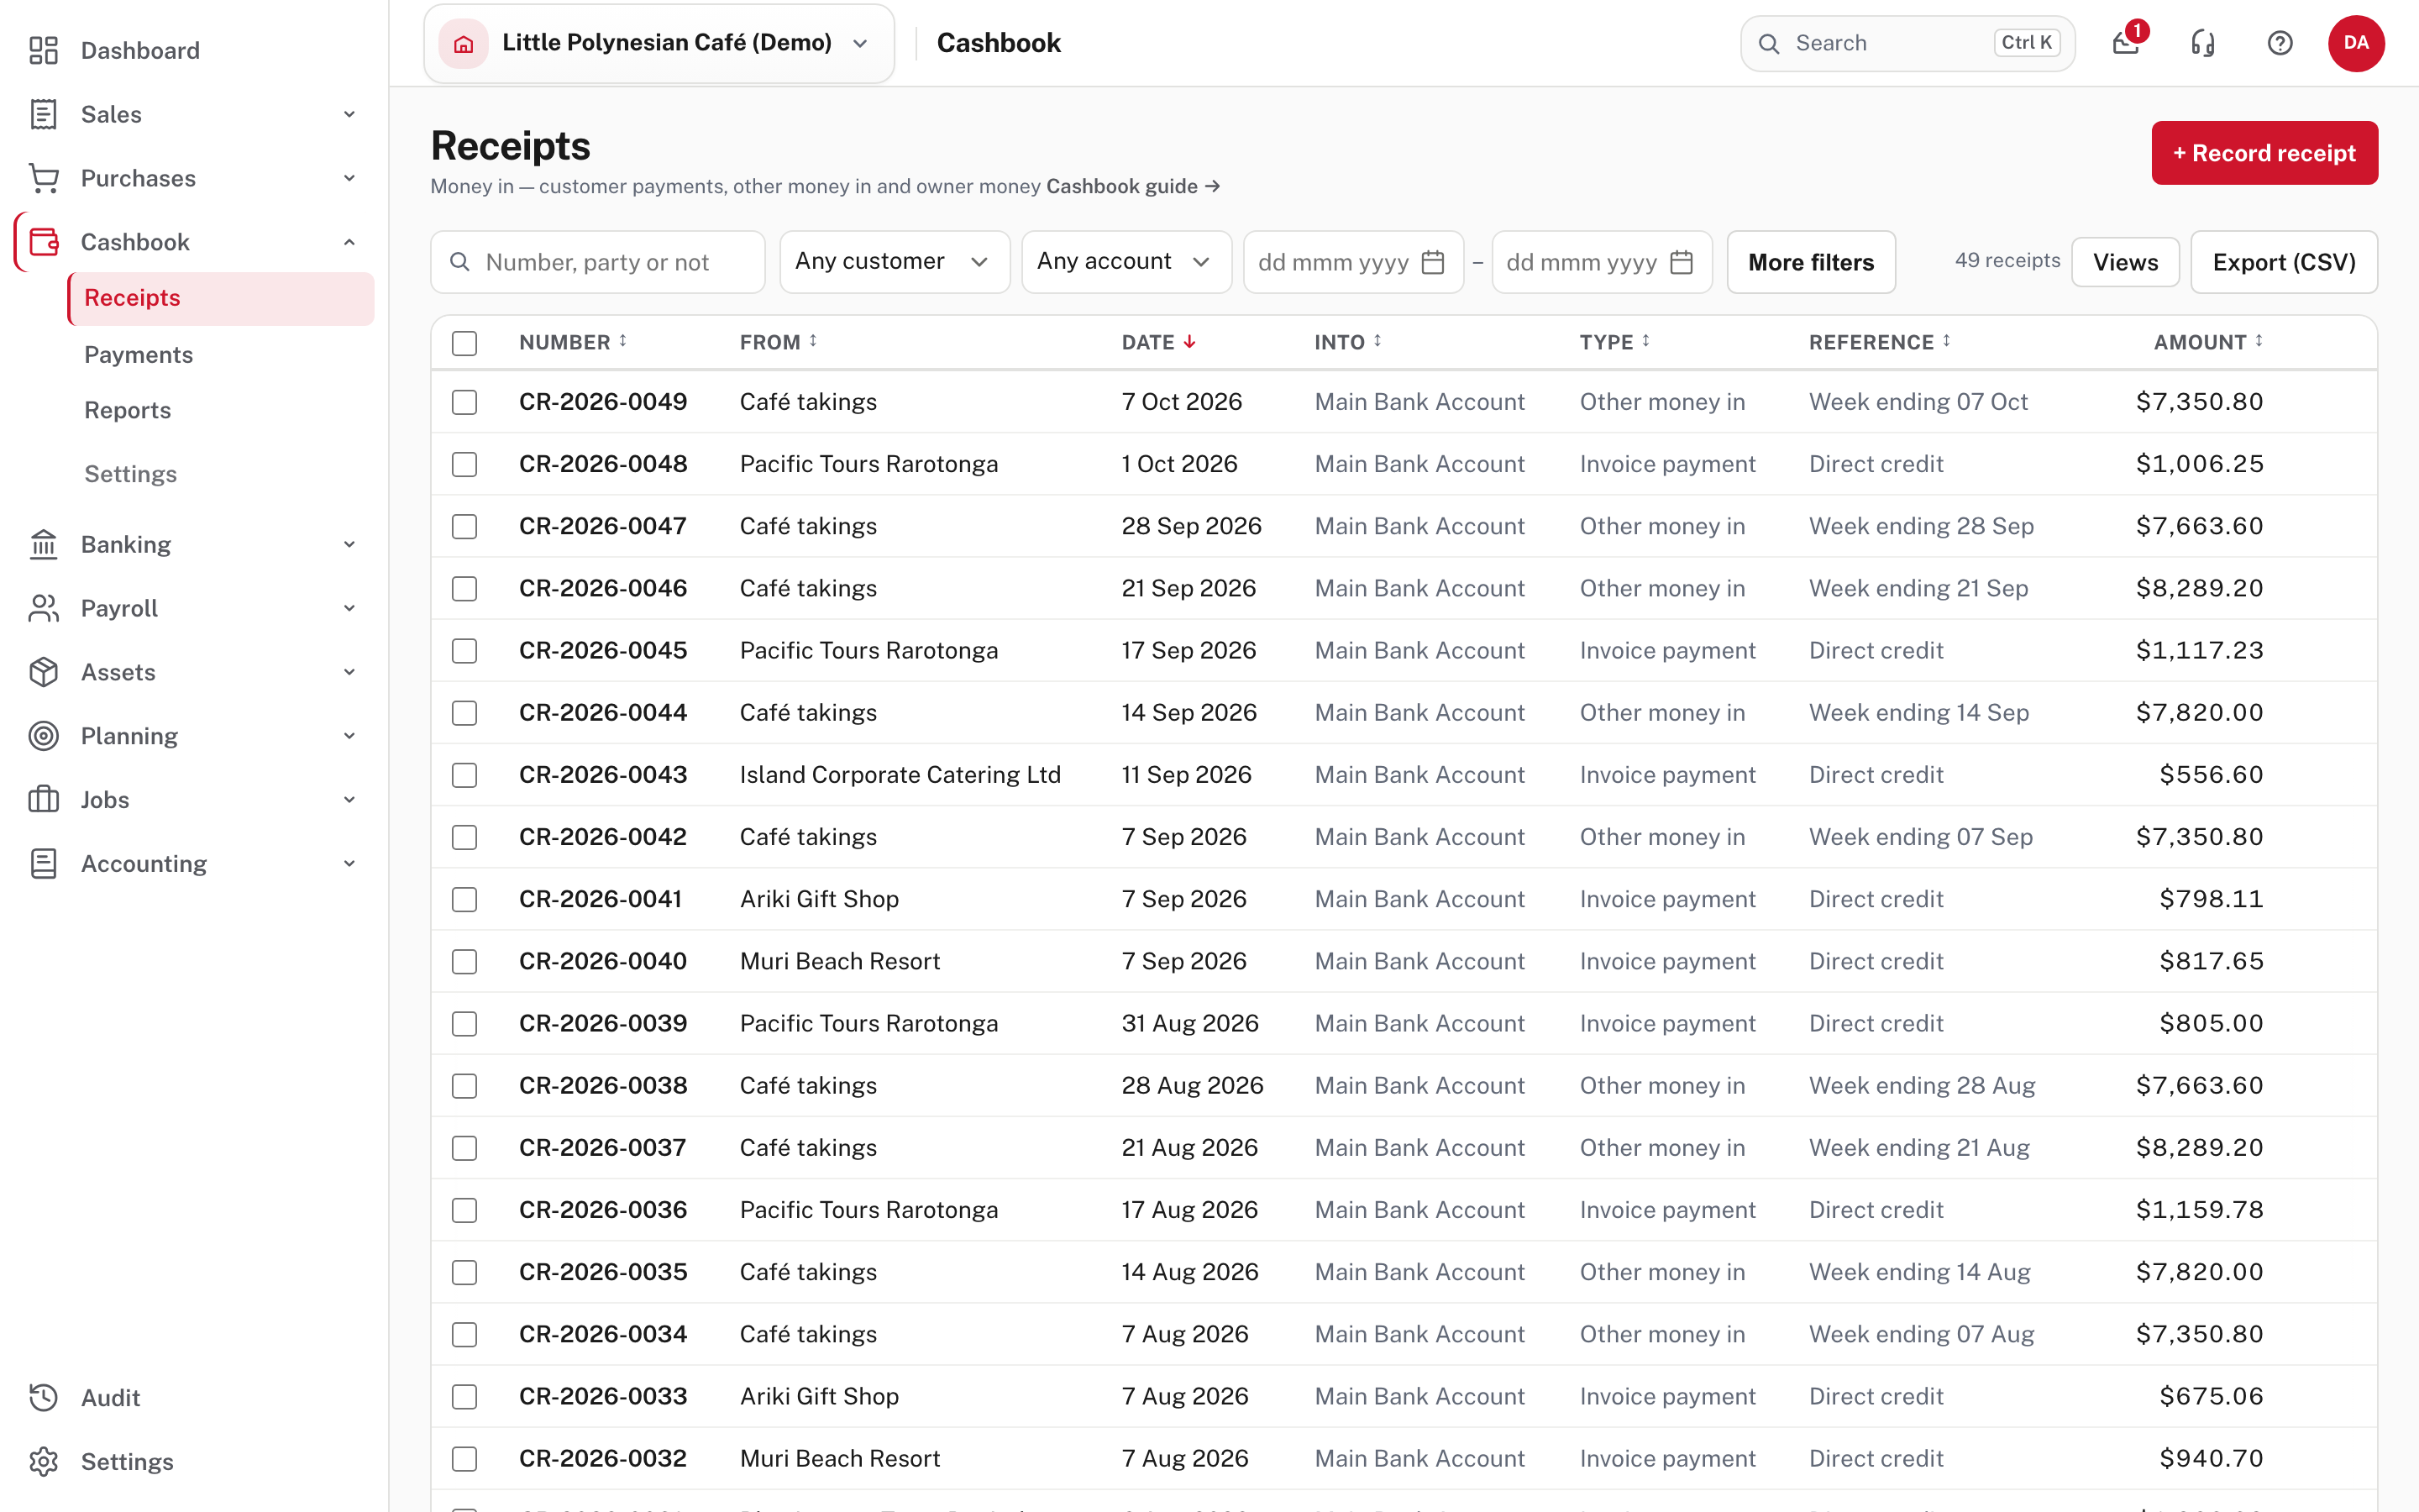Expand the Sales menu chevron
2419x1512 pixels.
pos(349,114)
